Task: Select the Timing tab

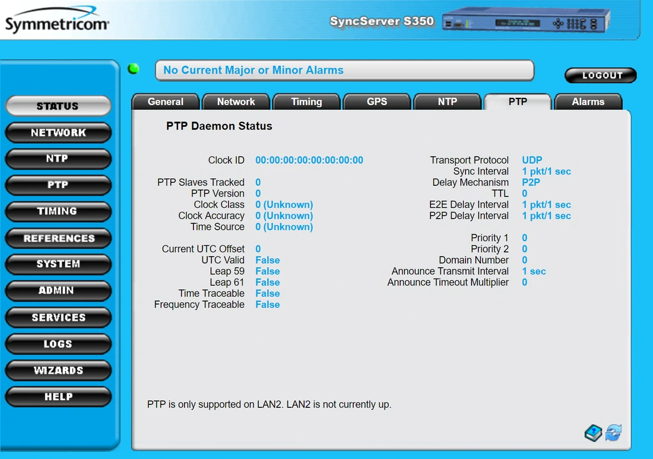Action: tap(306, 102)
